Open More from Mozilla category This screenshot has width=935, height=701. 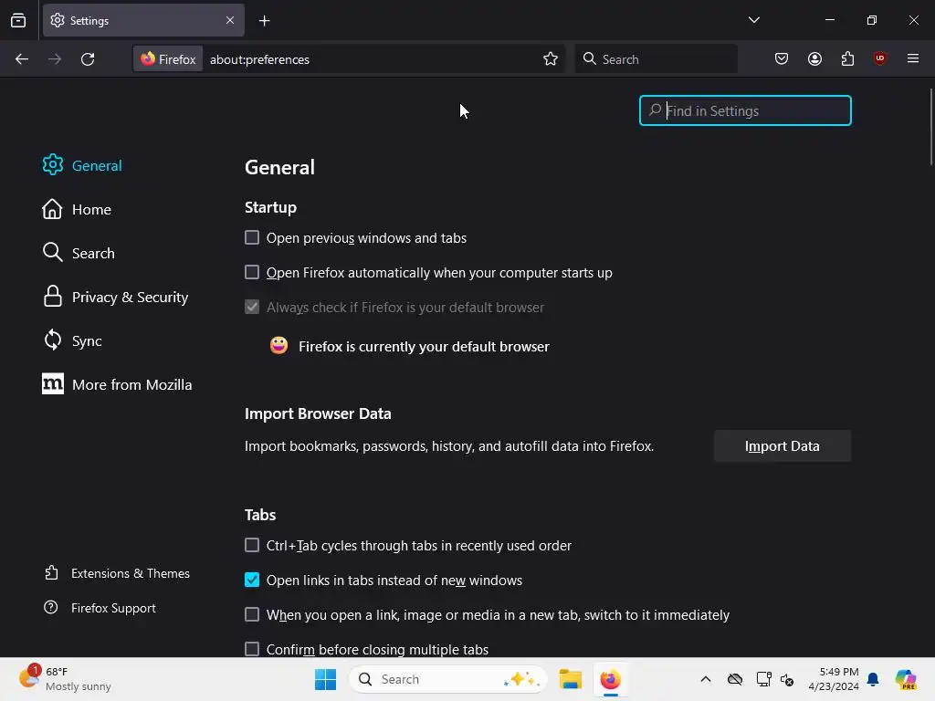pos(118,384)
